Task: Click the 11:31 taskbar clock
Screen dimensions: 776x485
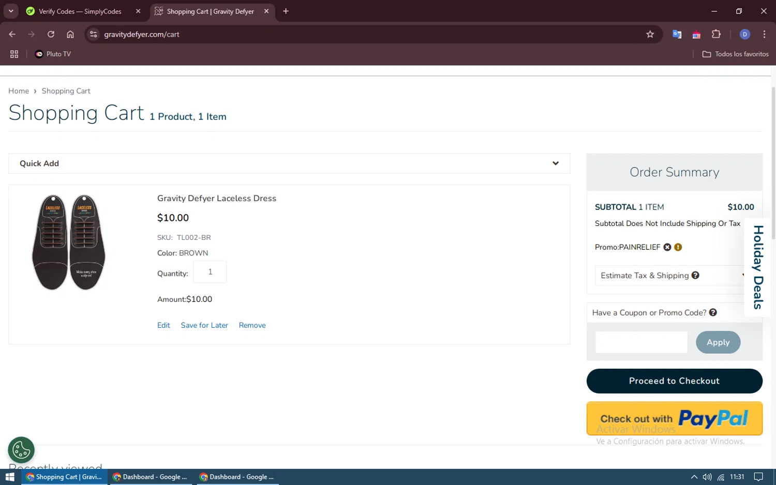Action: pyautogui.click(x=737, y=477)
